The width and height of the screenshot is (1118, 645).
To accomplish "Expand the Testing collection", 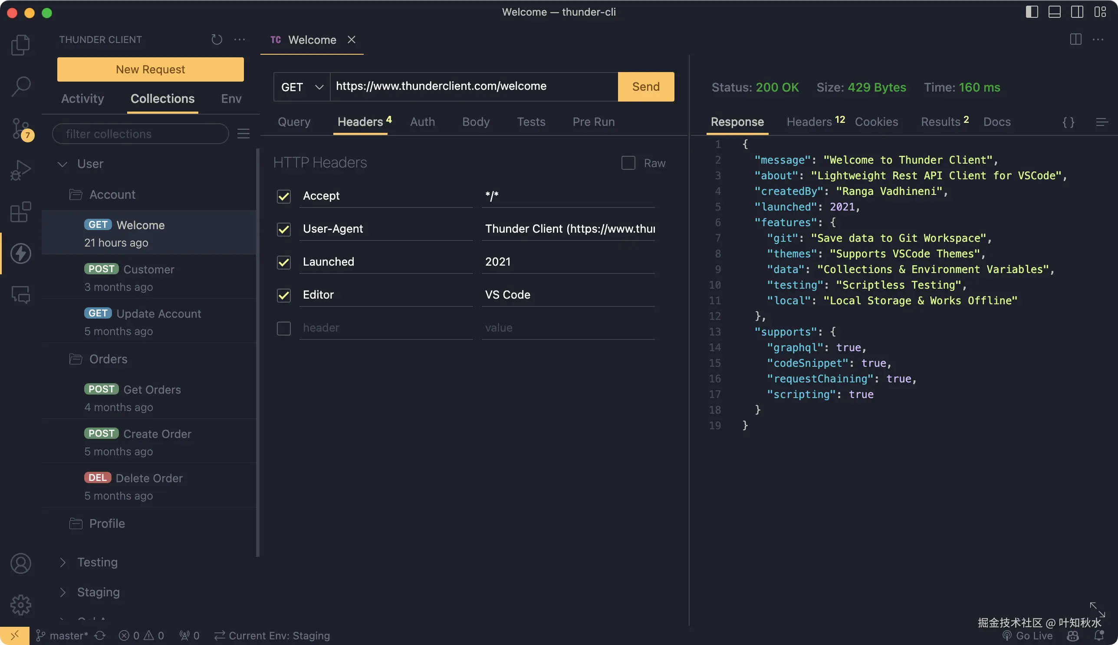I will [62, 562].
